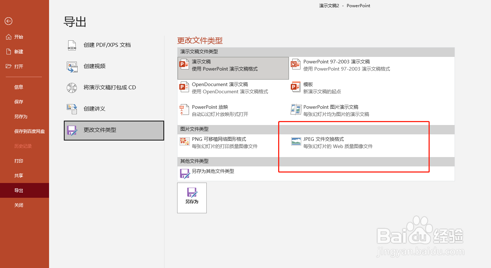Screen dimensions: 491x268
Task: Click the PDF/XPS document icon
Action: [x=72, y=45]
